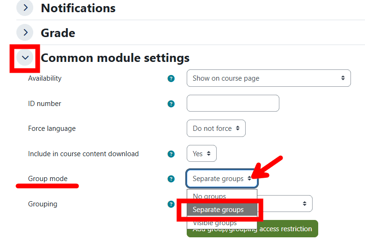Expand the Grade section chevron
This screenshot has width=365, height=242.
point(25,32)
